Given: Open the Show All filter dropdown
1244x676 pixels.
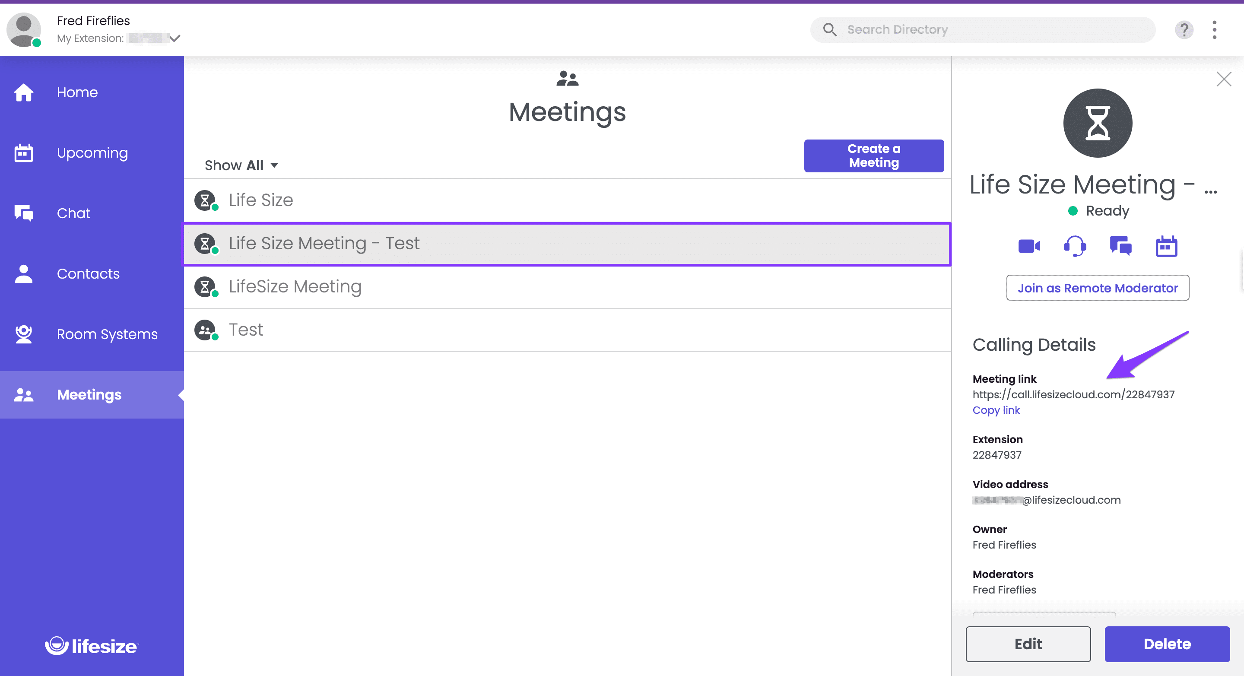Looking at the screenshot, I should [x=241, y=165].
